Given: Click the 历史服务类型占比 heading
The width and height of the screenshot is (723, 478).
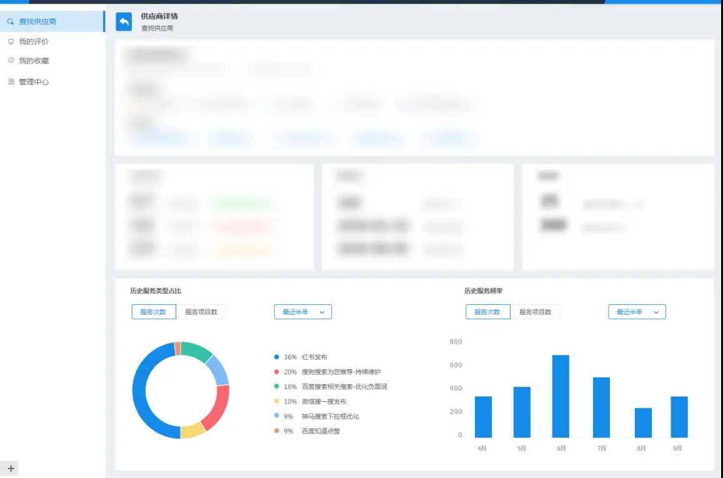Looking at the screenshot, I should [156, 291].
